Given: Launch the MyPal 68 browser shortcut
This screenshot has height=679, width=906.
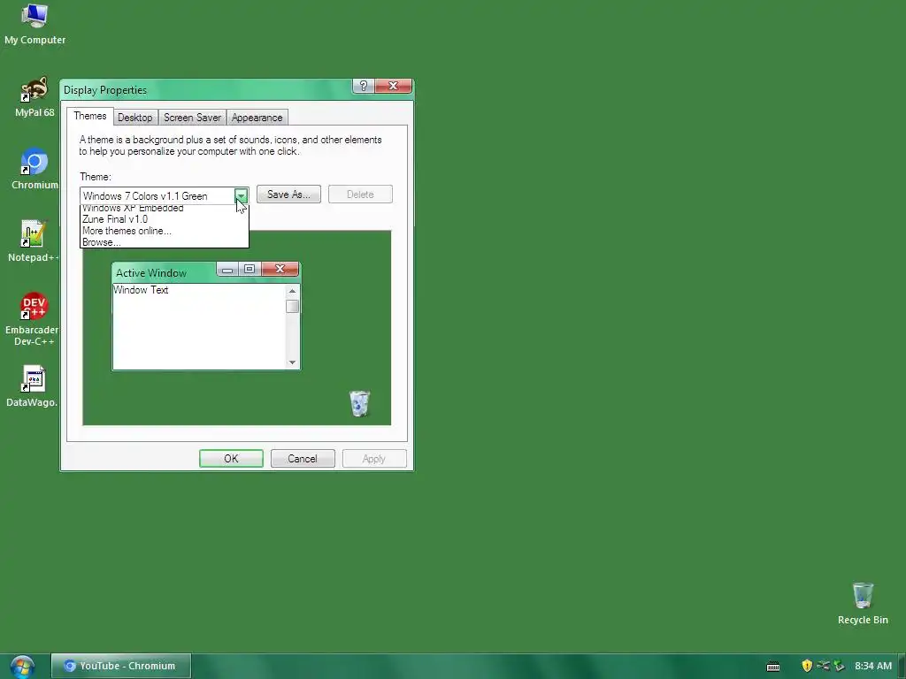Looking at the screenshot, I should [35, 97].
